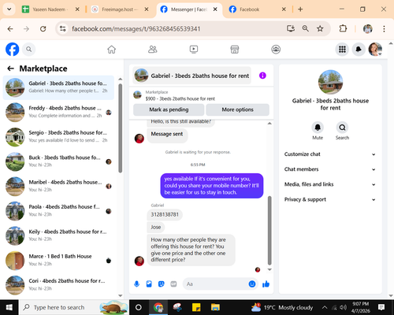394x315 pixels.
Task: Open the Video (Watch) icon
Action: (194, 49)
